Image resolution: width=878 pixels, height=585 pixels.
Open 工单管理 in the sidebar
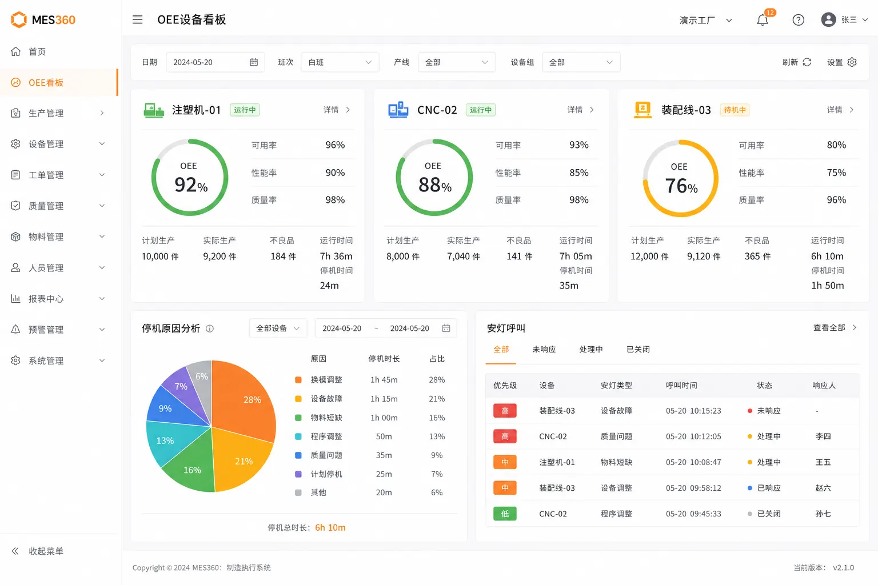(x=59, y=175)
